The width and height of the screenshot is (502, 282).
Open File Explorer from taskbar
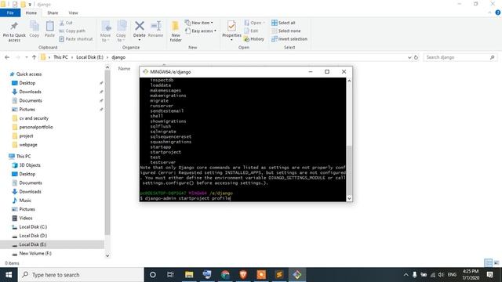click(189, 275)
